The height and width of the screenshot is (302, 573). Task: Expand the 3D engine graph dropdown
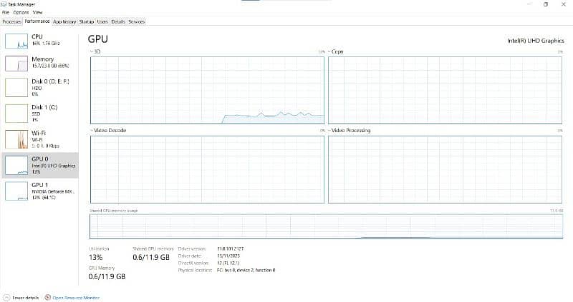(91, 52)
